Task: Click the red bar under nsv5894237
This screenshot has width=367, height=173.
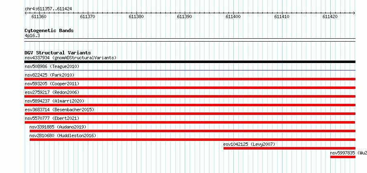Action: [190, 105]
